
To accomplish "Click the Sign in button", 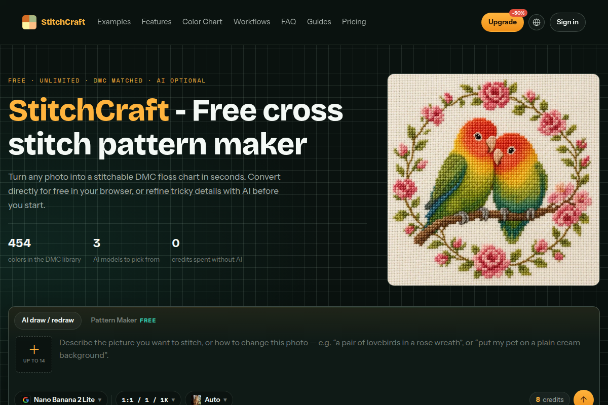I will coord(567,22).
